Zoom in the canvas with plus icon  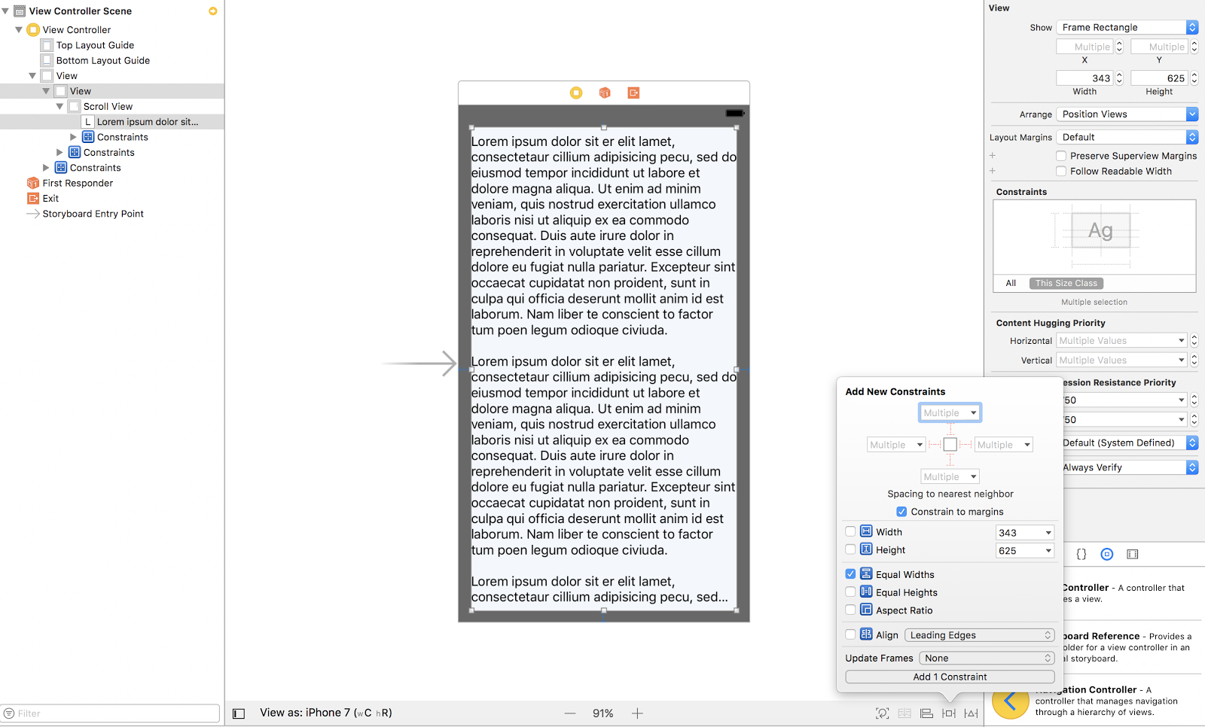pyautogui.click(x=637, y=713)
